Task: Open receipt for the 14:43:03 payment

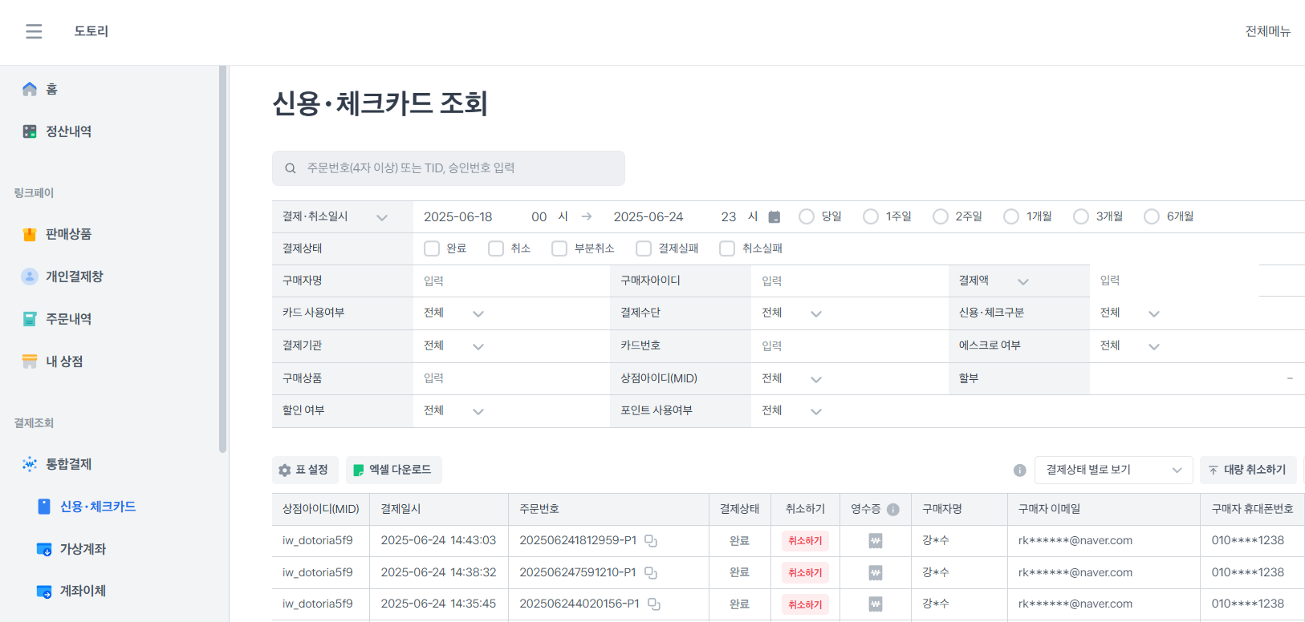Action: point(876,541)
